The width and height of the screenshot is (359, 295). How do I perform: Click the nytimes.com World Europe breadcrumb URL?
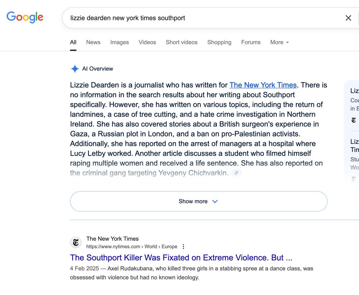click(x=132, y=247)
